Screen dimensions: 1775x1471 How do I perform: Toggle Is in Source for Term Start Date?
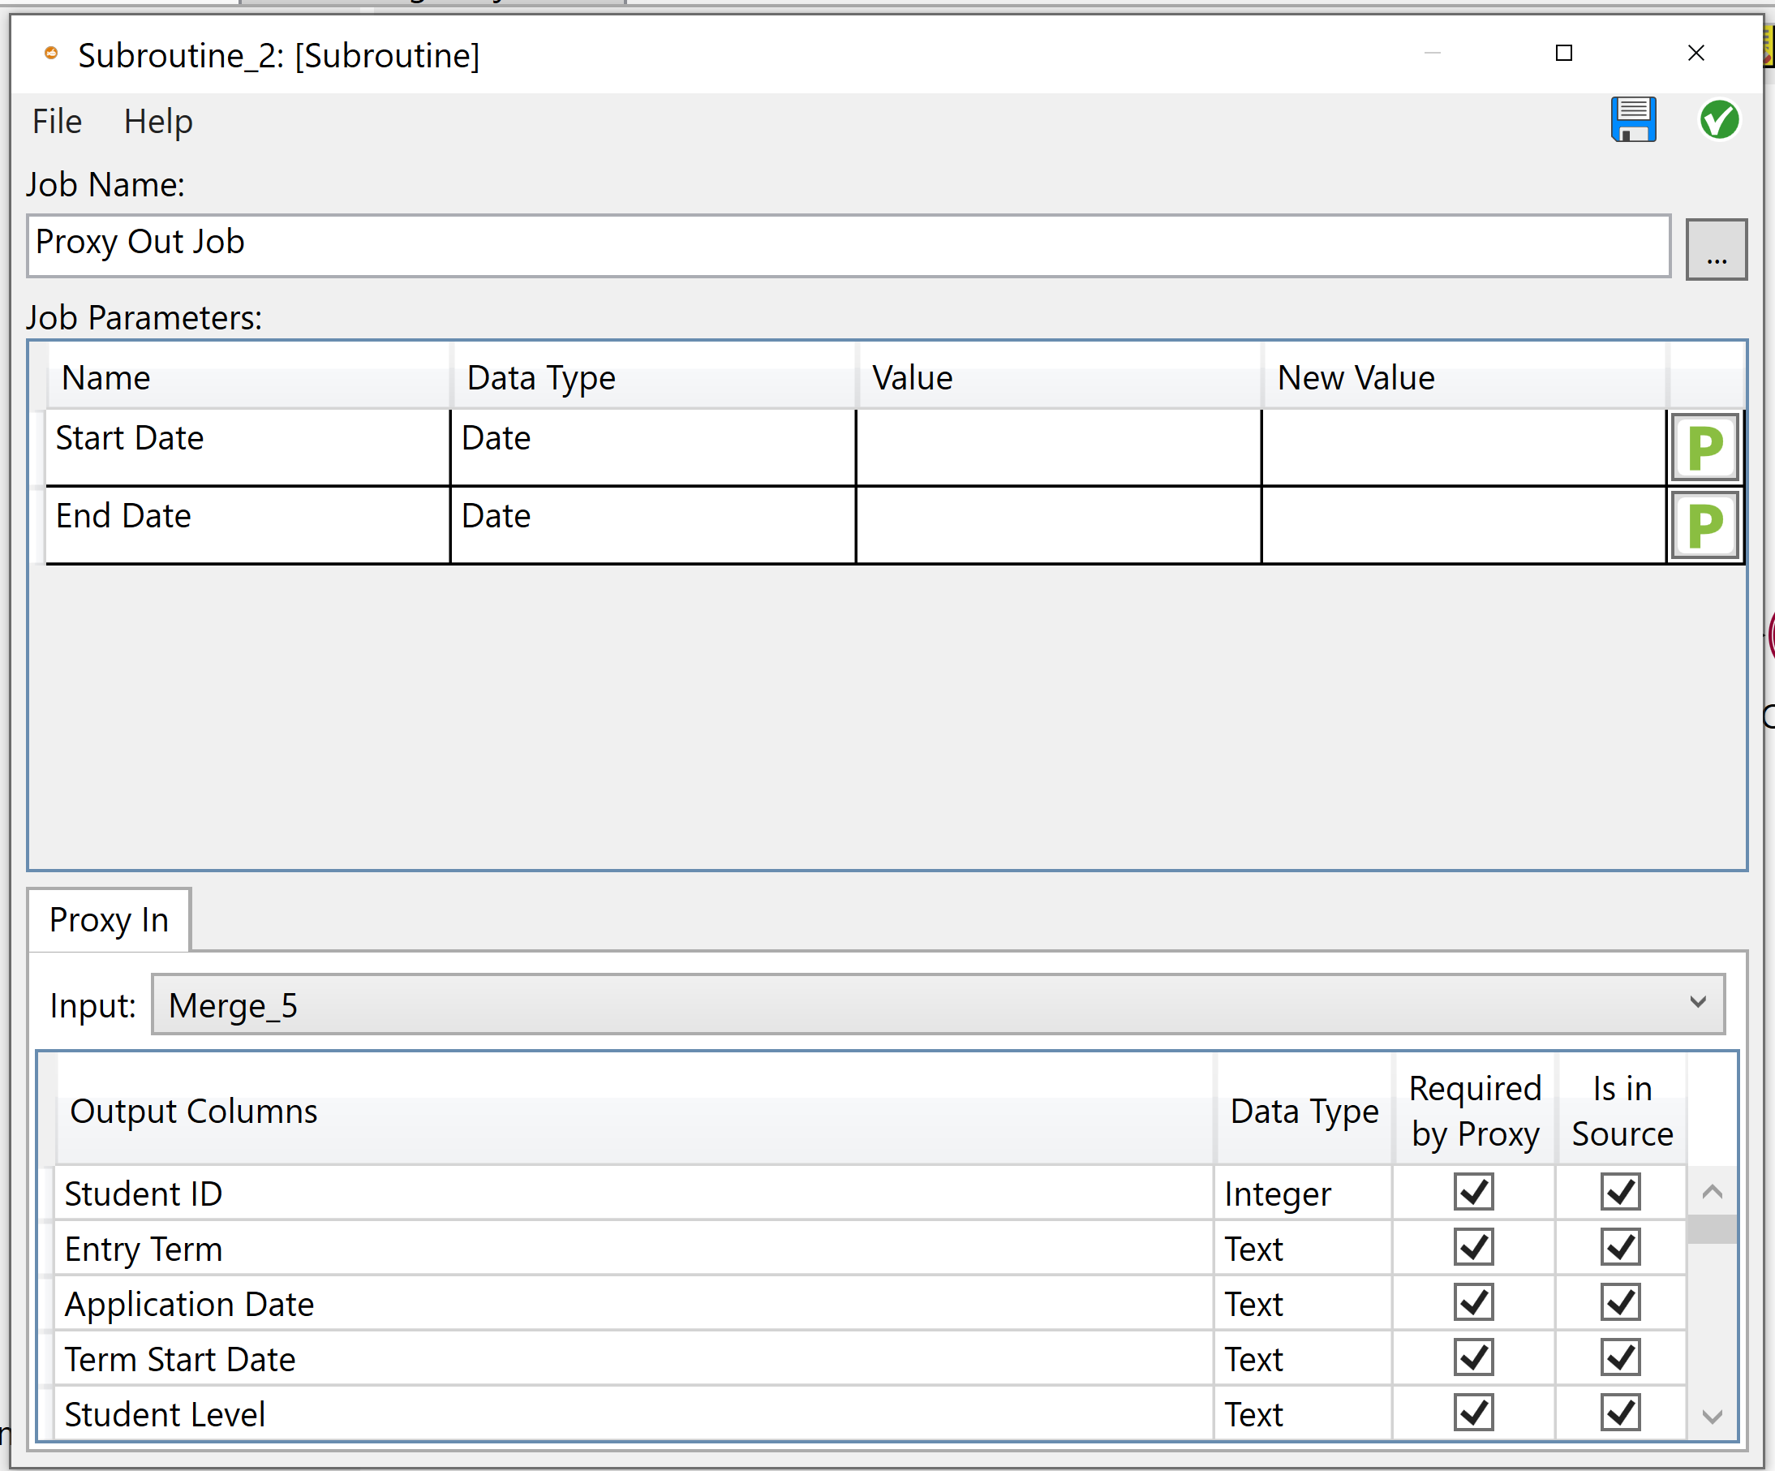coord(1619,1357)
